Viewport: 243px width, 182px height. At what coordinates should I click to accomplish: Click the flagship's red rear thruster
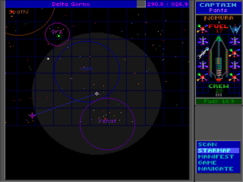tap(218, 80)
